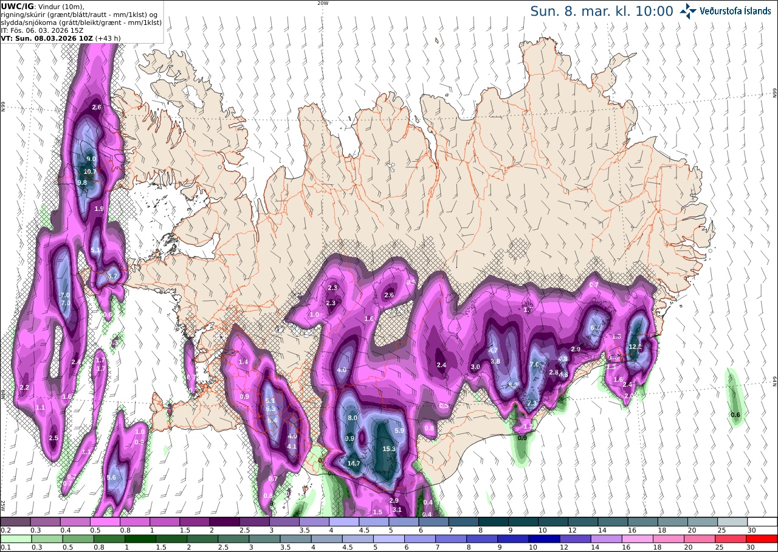Pick the snow legend swatch labelled 3.5
The image size is (778, 552).
coord(314,522)
